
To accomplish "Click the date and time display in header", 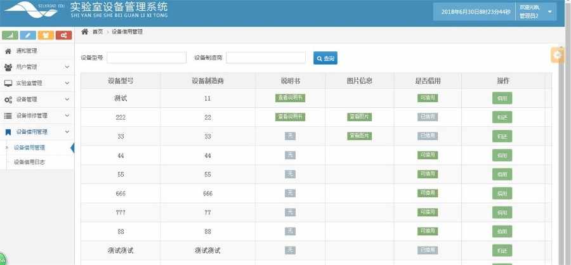I will tap(476, 12).
